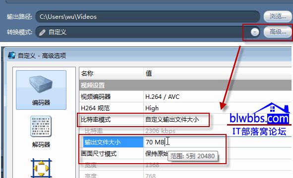Select the 画面尺寸模式 row name
This screenshot has width=293, height=178.
point(99,154)
